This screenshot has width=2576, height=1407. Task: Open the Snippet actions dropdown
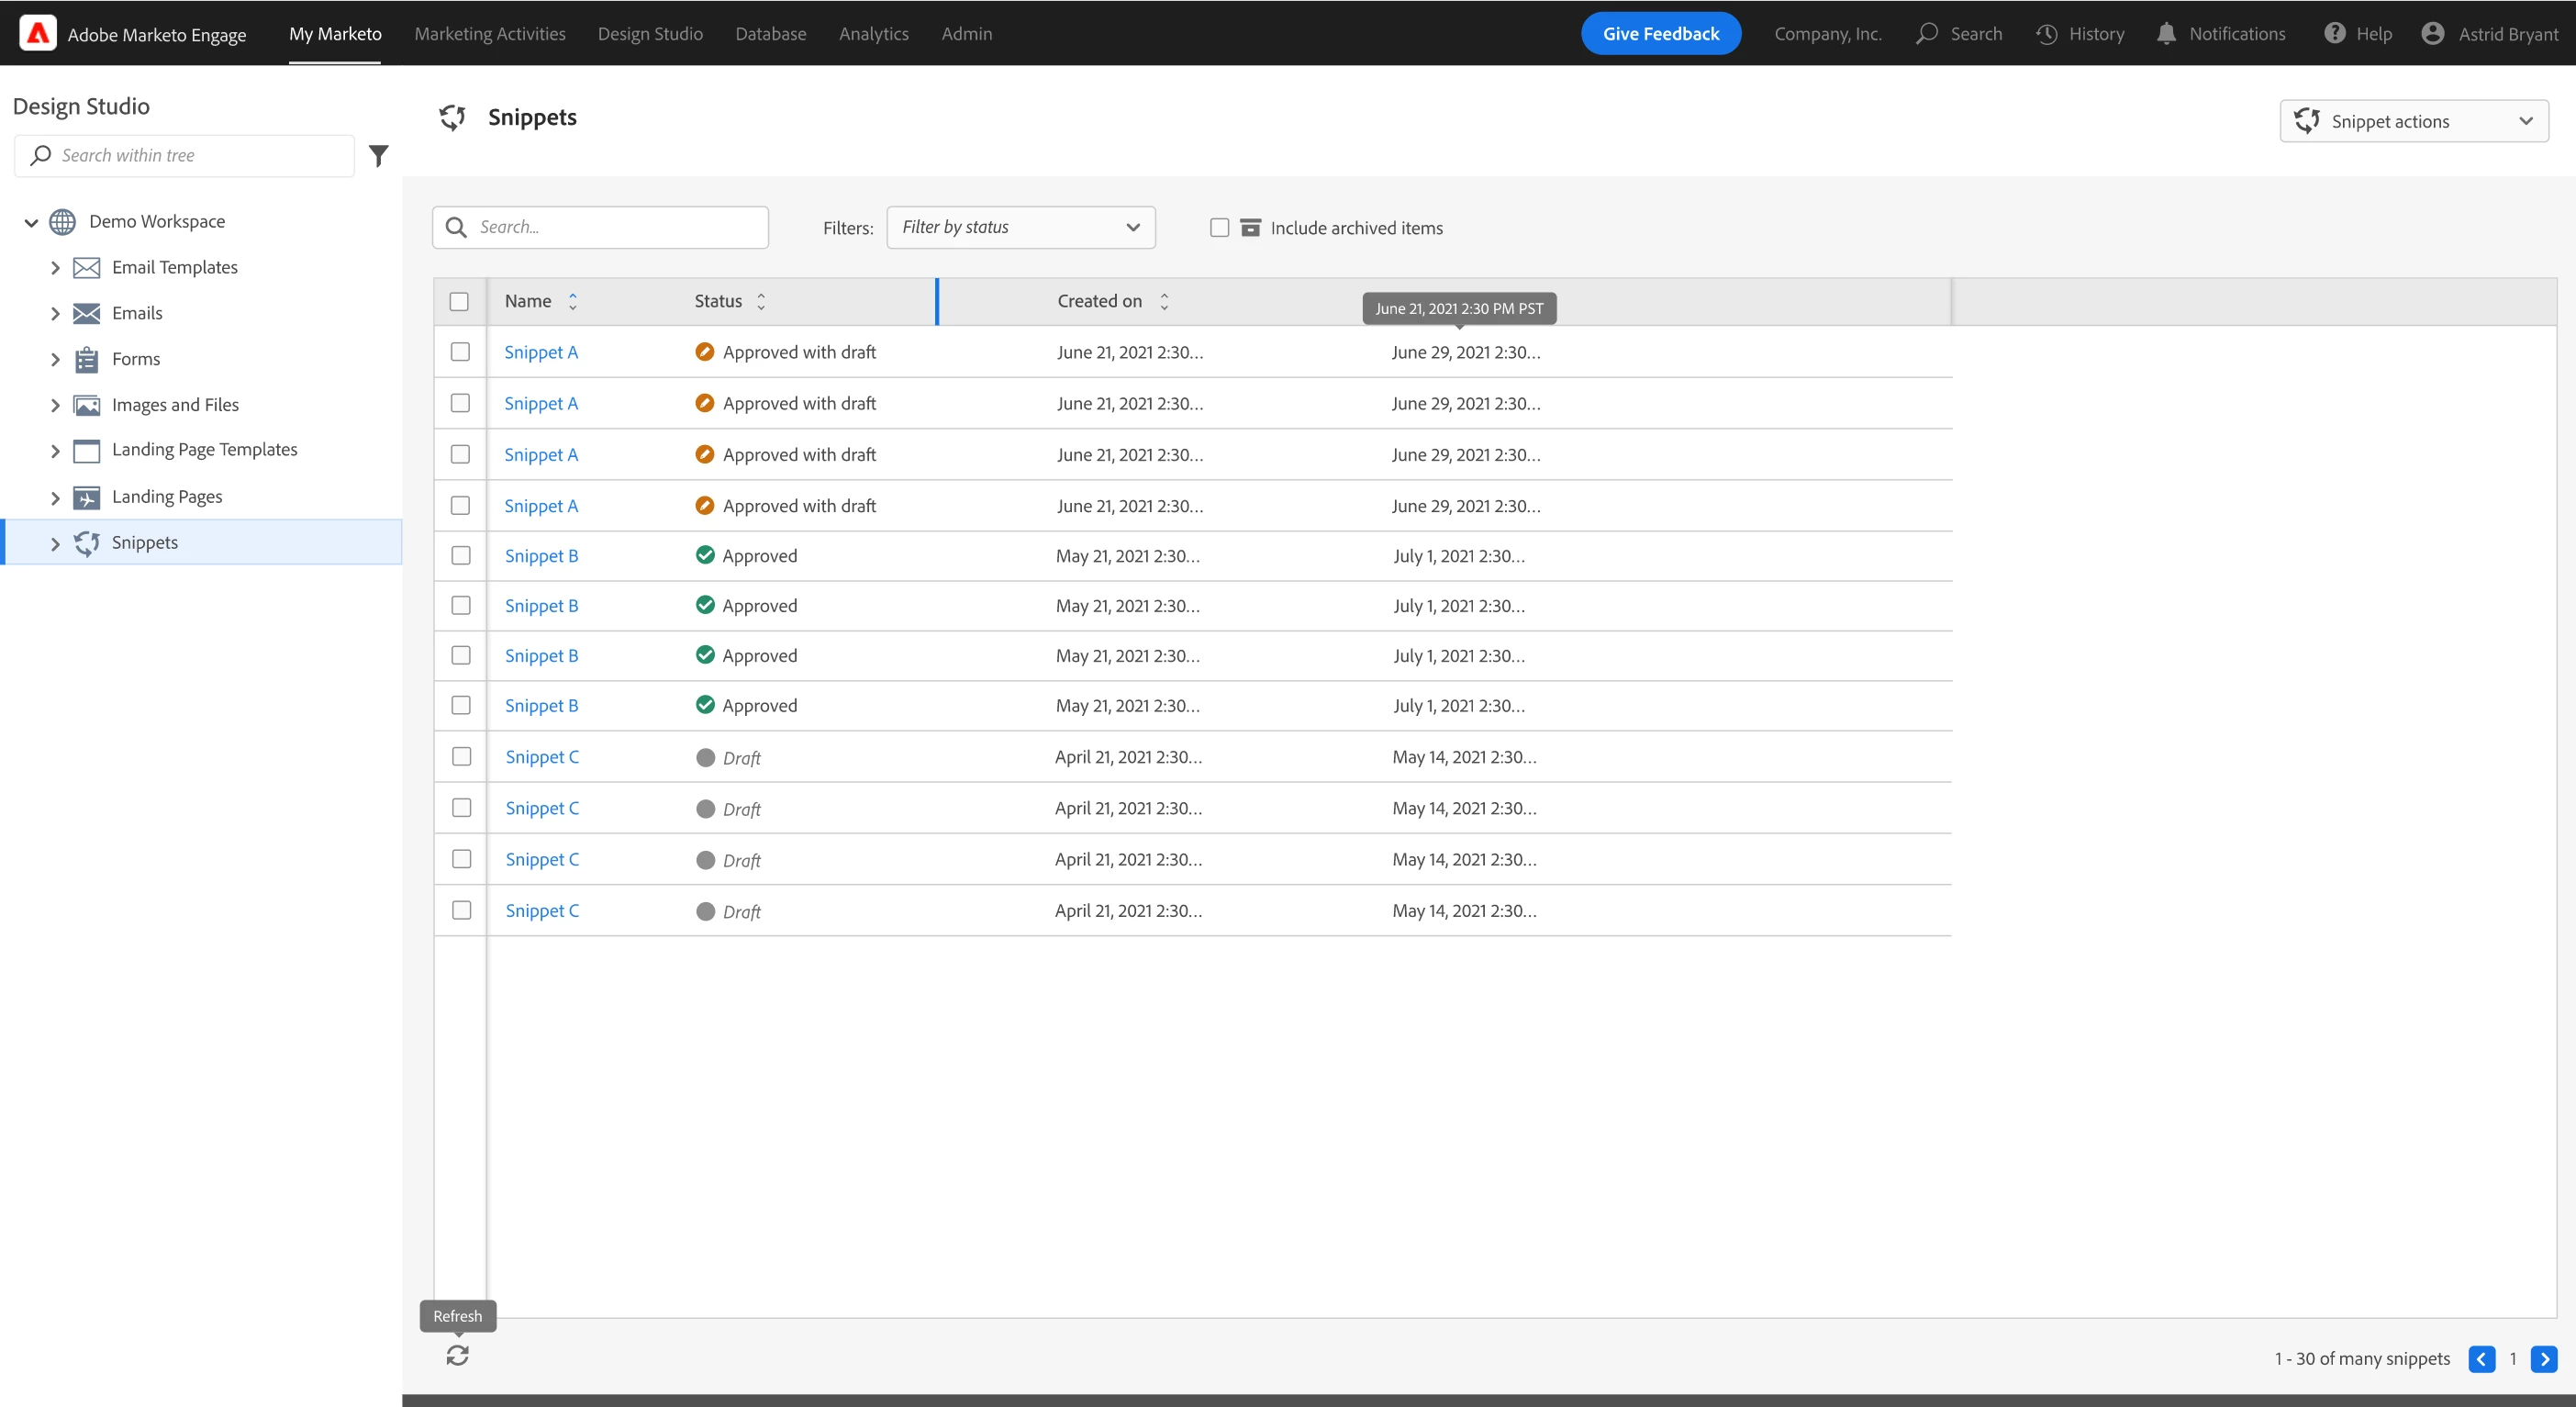coord(2413,121)
